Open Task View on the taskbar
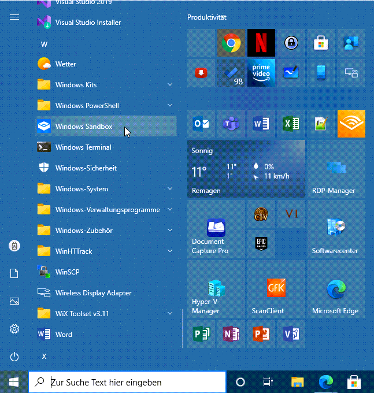 (268, 382)
